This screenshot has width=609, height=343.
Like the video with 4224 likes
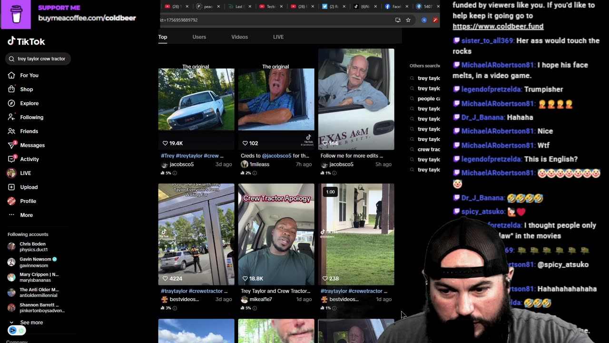[166, 278]
